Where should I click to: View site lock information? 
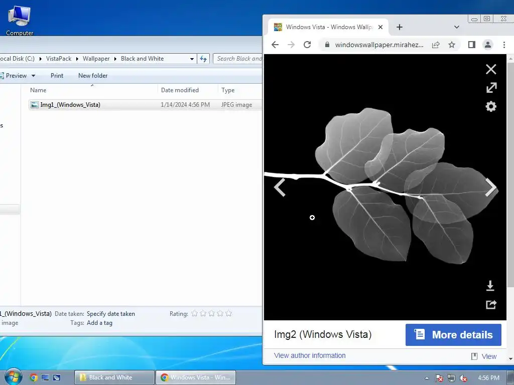click(327, 45)
